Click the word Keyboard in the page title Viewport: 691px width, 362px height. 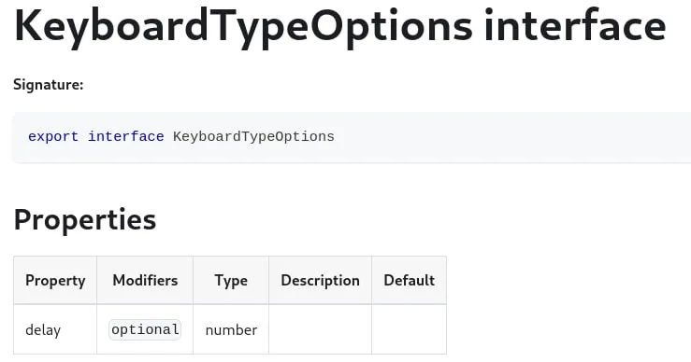(x=111, y=24)
